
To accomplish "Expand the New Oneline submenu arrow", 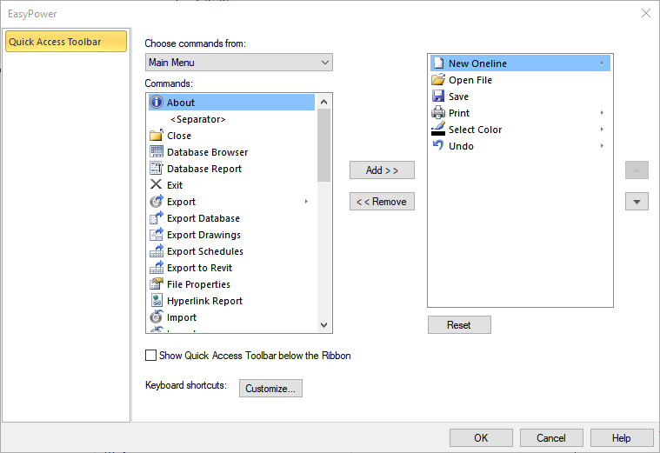I will 602,63.
